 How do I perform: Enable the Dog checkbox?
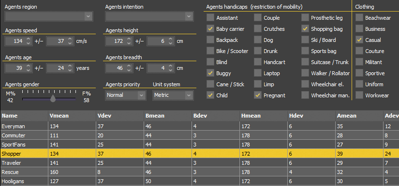tap(258, 40)
